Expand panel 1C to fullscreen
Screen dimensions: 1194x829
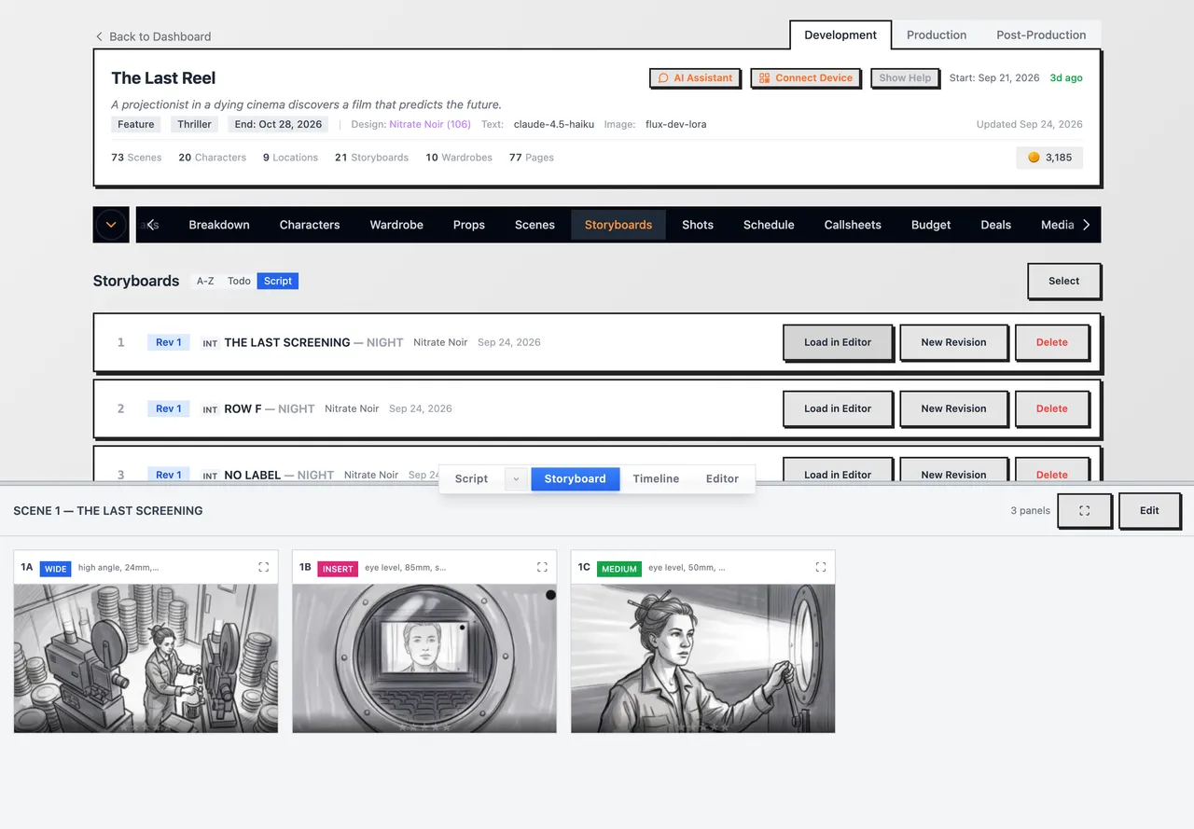click(821, 567)
